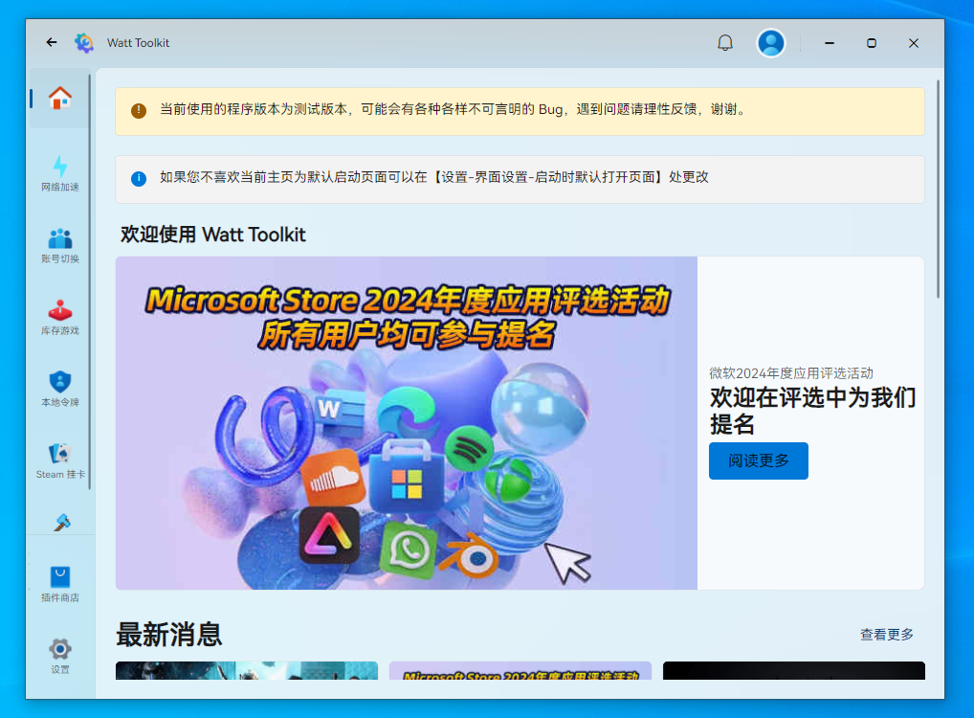Click 阅读更多 button

pyautogui.click(x=759, y=460)
